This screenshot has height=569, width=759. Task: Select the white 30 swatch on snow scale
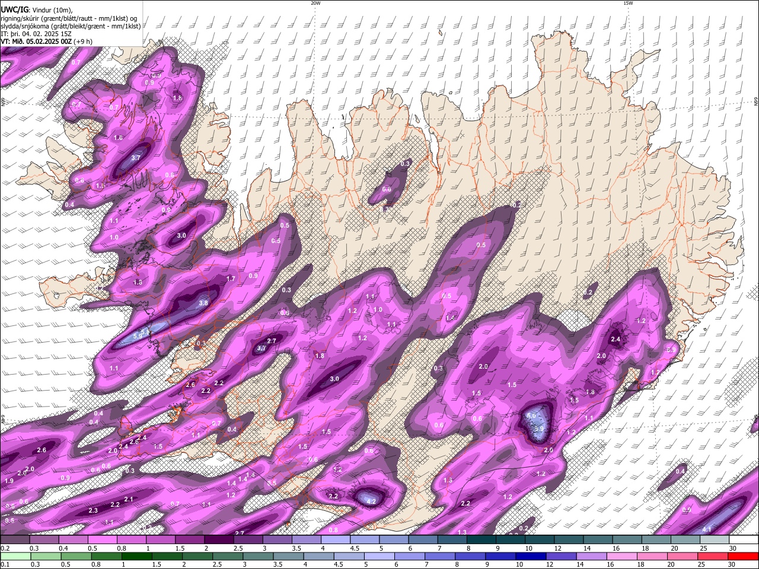click(x=744, y=540)
